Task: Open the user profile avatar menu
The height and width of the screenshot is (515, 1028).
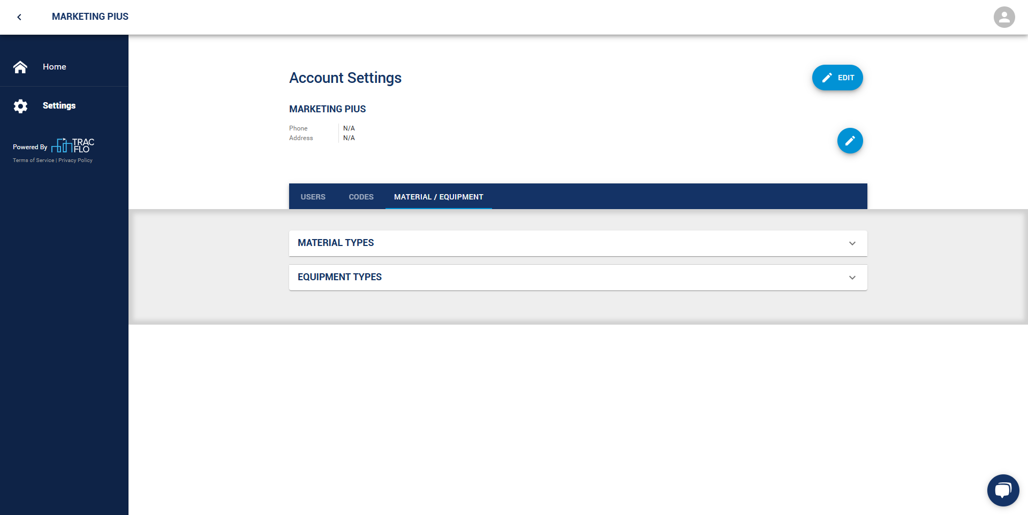Action: pos(1004,17)
